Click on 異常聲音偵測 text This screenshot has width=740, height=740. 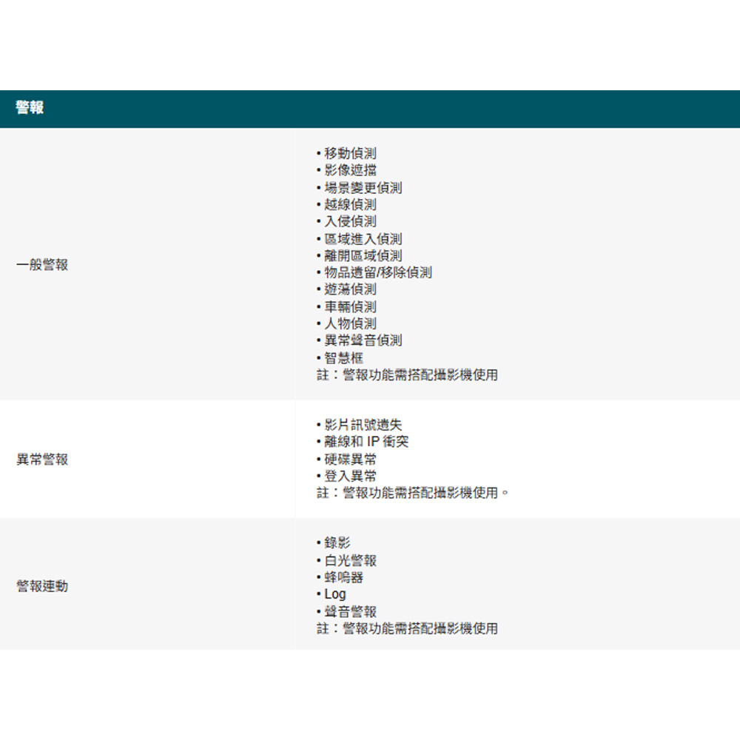pyautogui.click(x=363, y=340)
